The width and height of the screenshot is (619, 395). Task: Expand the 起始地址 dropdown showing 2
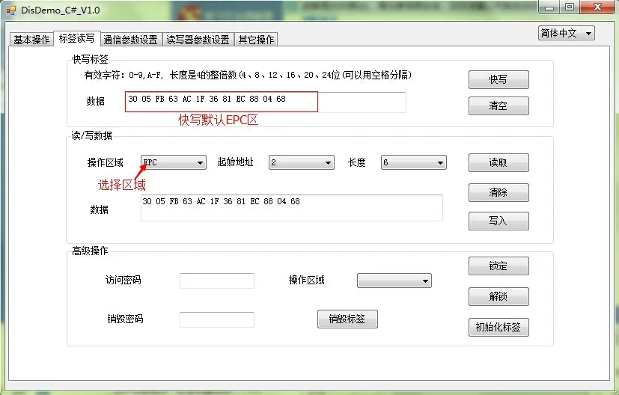click(301, 162)
